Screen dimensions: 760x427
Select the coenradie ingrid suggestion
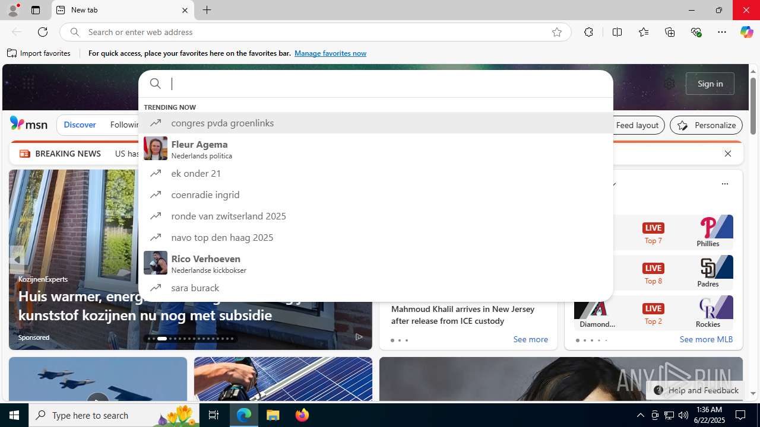click(x=375, y=195)
